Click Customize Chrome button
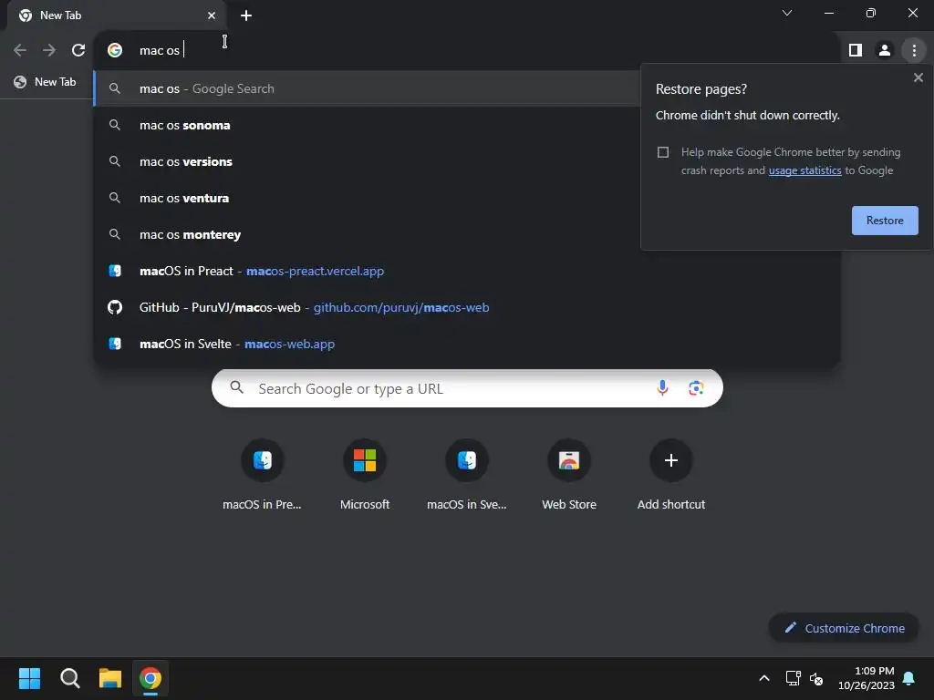Image resolution: width=934 pixels, height=700 pixels. click(844, 628)
